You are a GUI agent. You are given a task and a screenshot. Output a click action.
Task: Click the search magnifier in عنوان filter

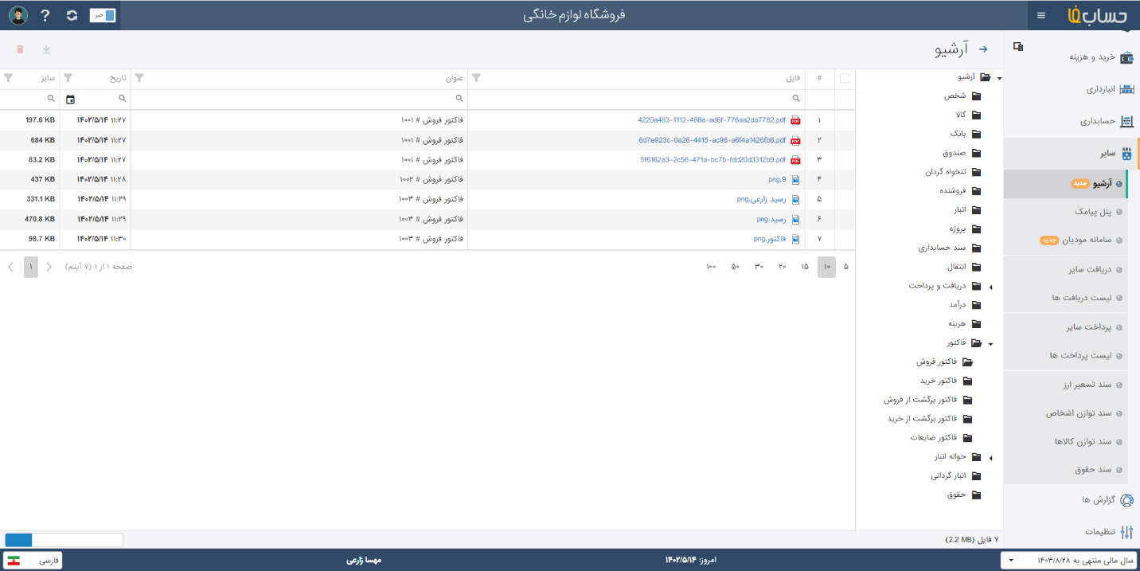459,99
